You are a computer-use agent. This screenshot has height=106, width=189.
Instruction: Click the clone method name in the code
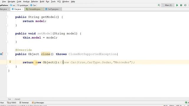45,54
